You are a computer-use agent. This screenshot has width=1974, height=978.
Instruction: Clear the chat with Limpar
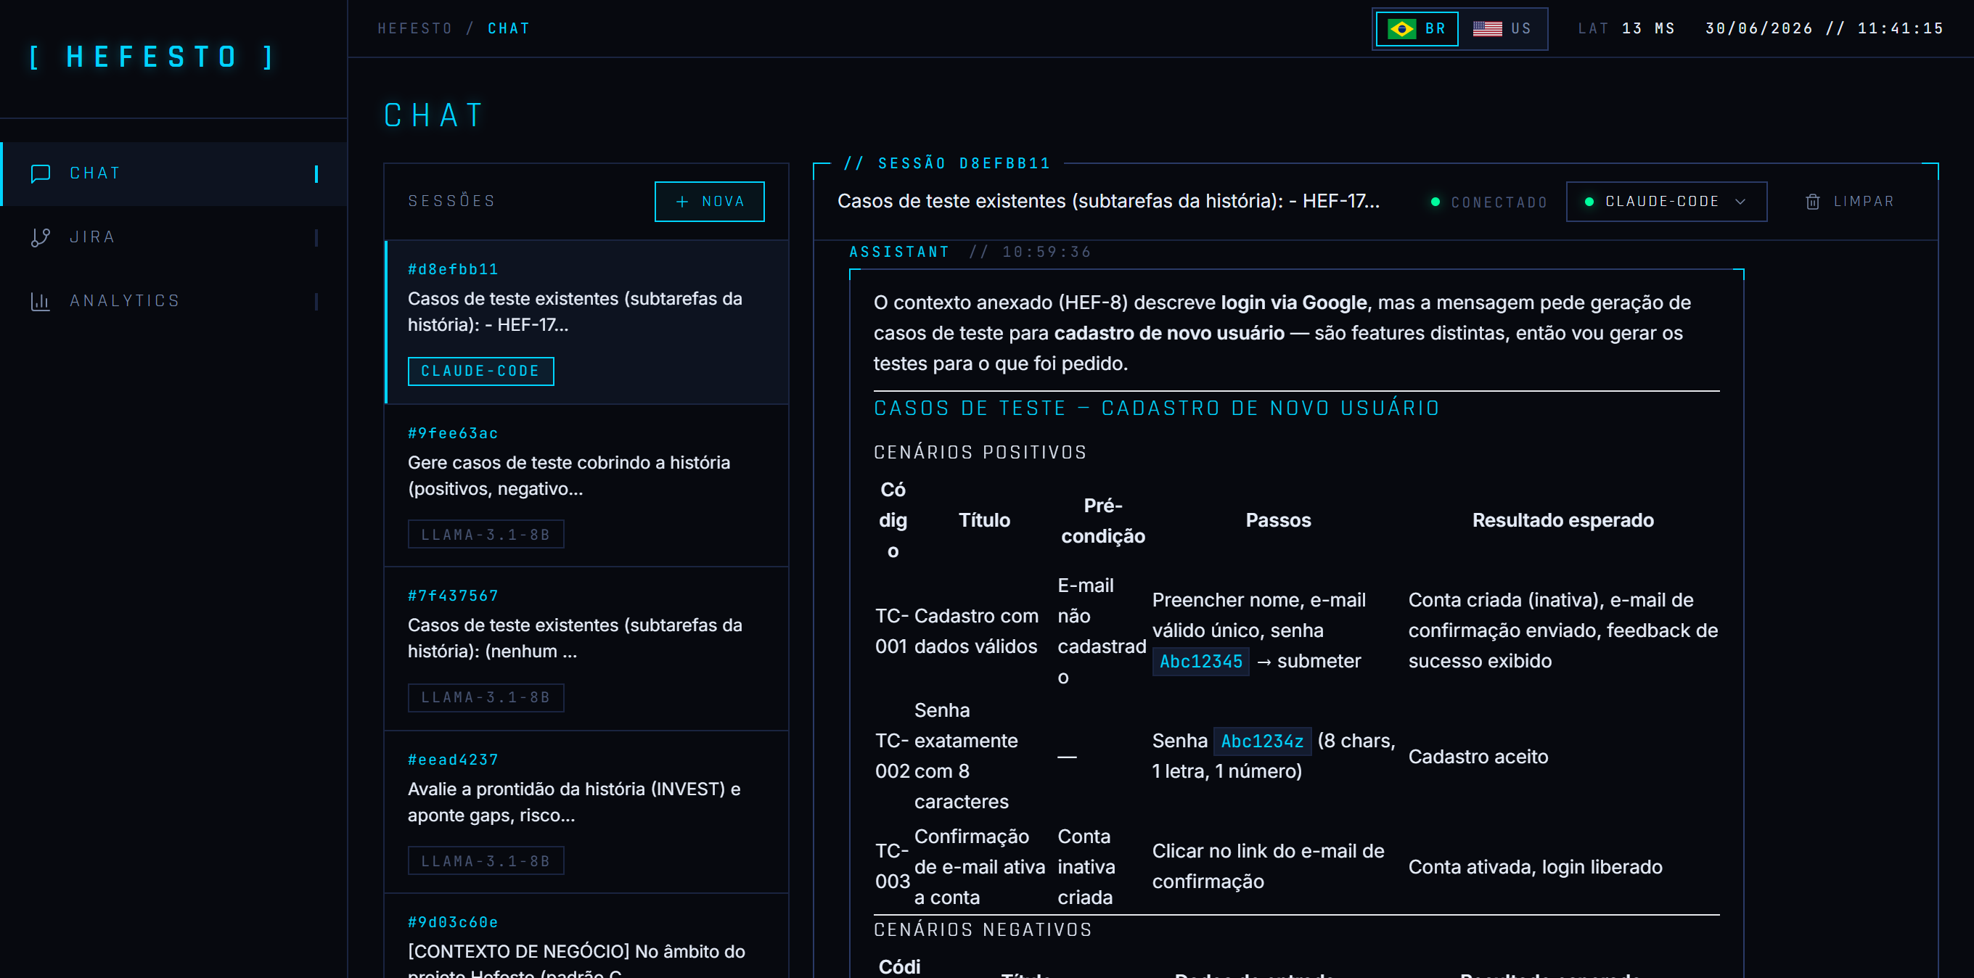point(1849,202)
